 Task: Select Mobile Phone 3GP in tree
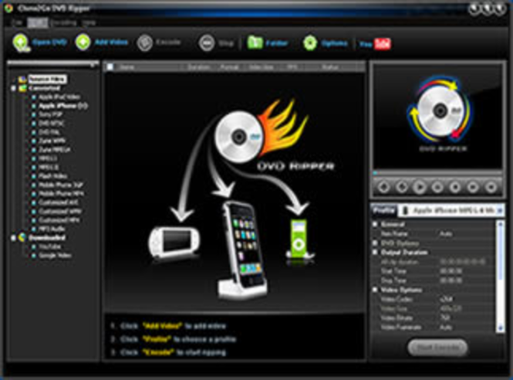tap(61, 185)
